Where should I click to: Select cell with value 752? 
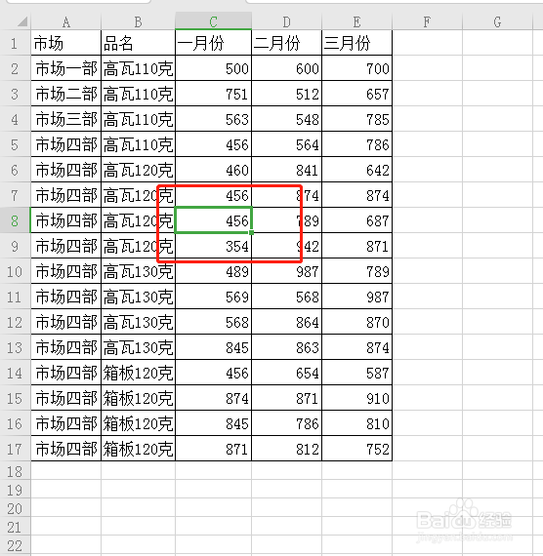(x=356, y=449)
